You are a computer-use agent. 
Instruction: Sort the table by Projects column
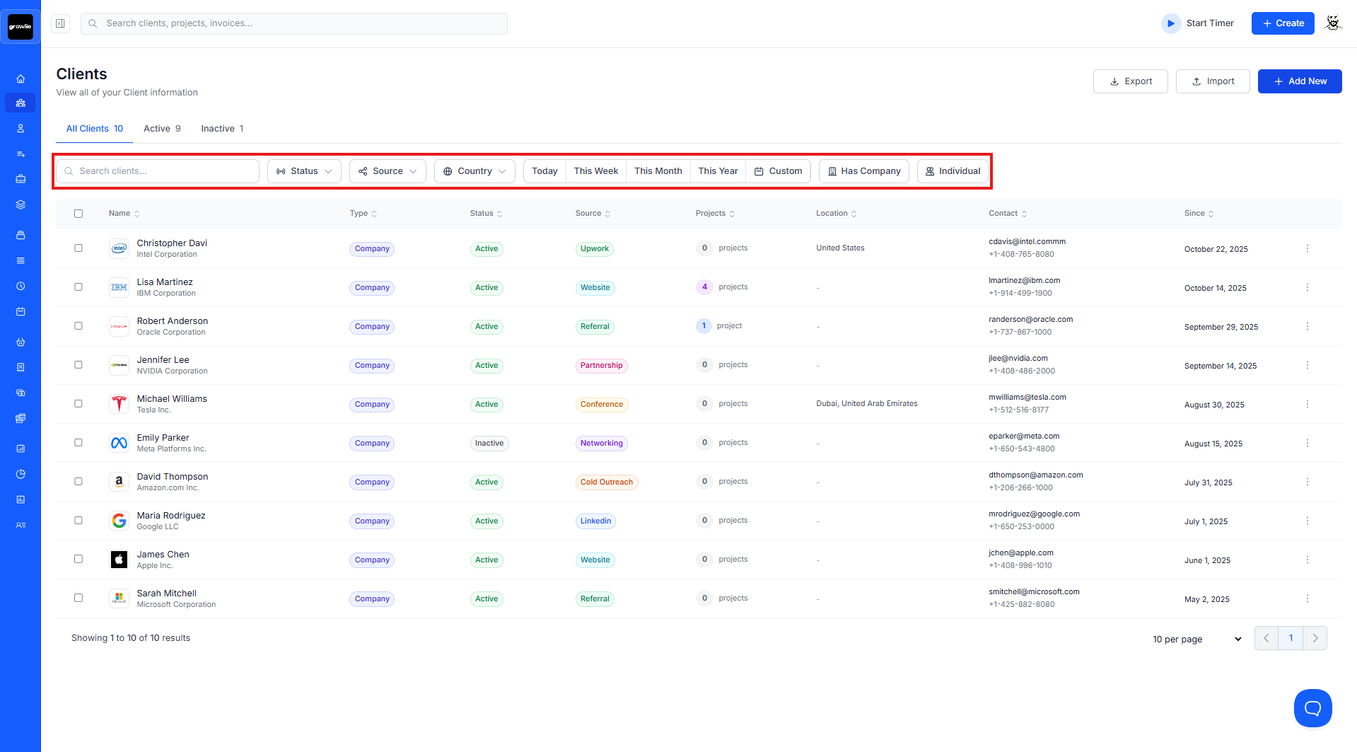click(x=715, y=214)
